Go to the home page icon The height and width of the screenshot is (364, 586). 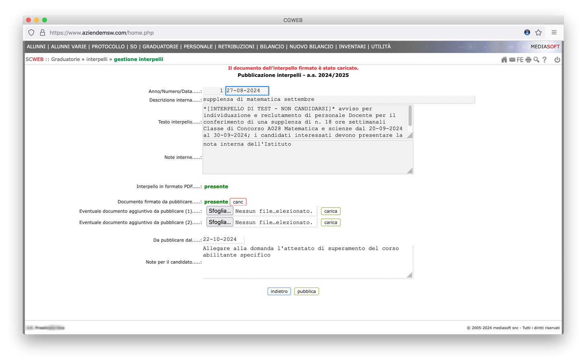(504, 60)
